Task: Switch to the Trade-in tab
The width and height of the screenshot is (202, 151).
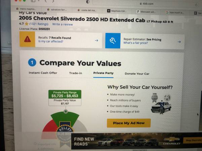Action: click(x=76, y=73)
